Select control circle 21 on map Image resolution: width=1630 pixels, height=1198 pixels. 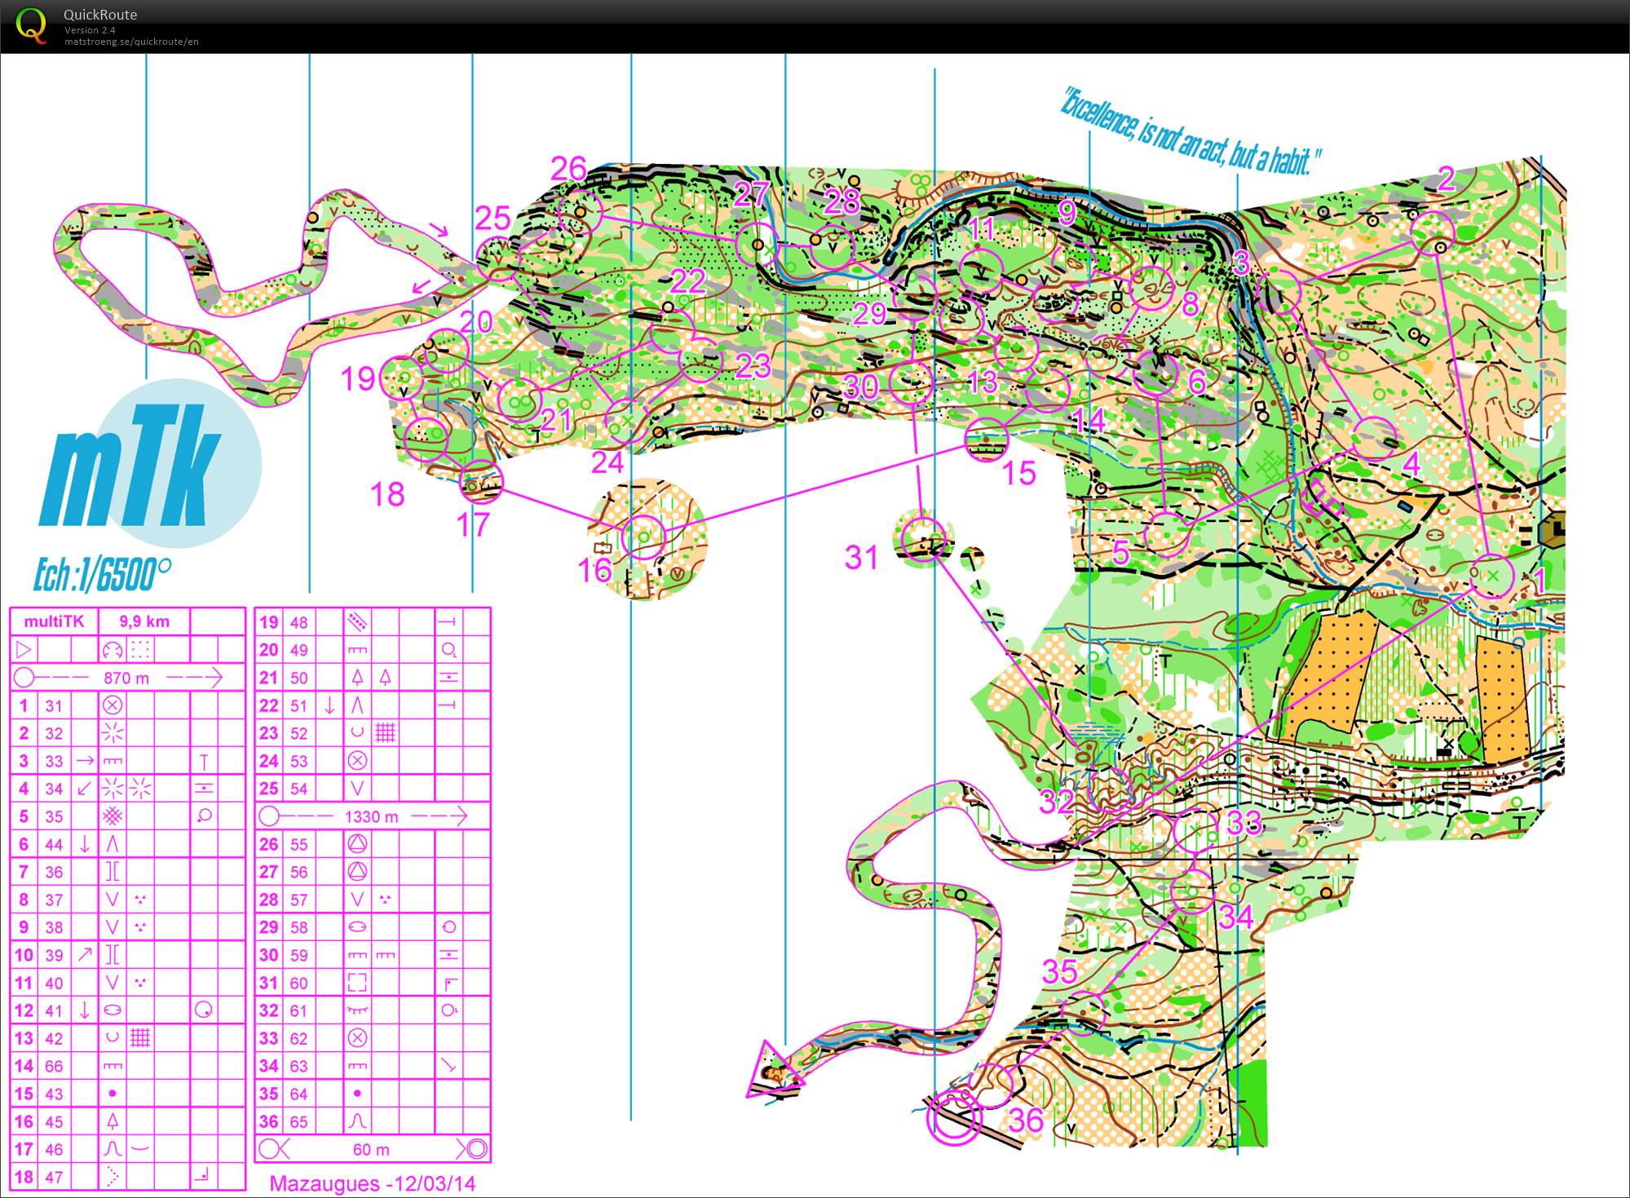point(519,400)
